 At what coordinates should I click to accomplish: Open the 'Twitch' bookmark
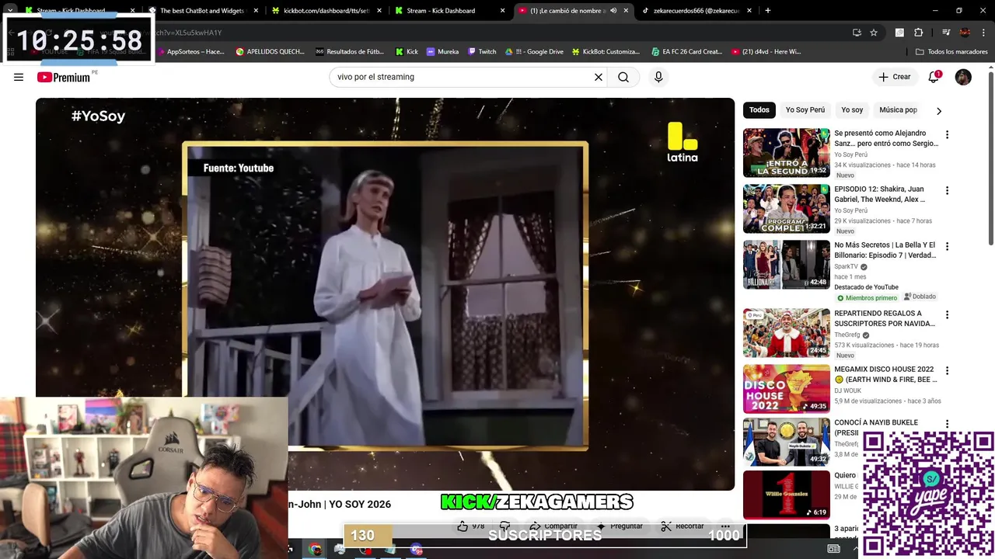click(x=482, y=52)
